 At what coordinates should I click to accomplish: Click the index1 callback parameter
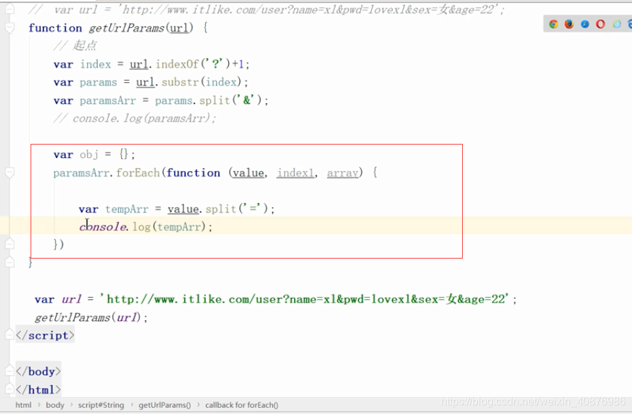tap(296, 173)
